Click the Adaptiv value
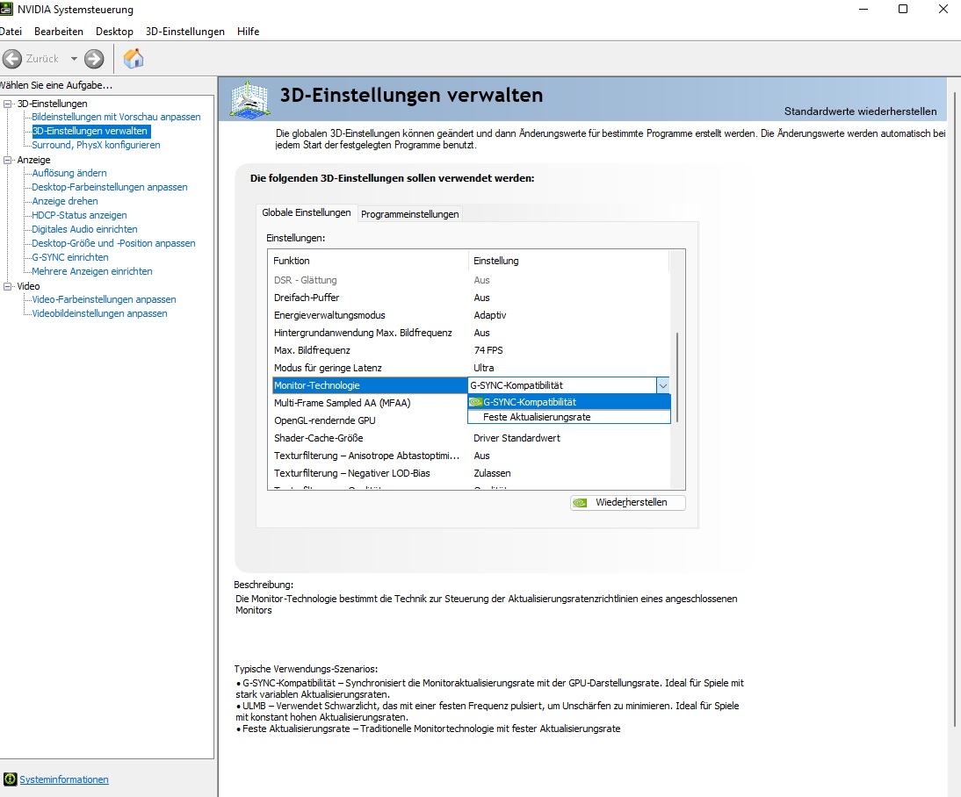The width and height of the screenshot is (961, 797). click(x=489, y=315)
